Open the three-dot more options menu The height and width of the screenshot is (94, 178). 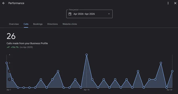point(168,3)
